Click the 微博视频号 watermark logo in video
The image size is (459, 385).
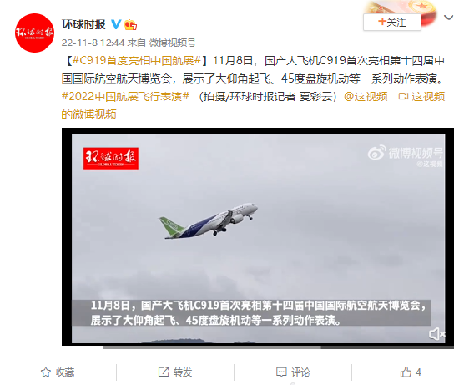406,153
